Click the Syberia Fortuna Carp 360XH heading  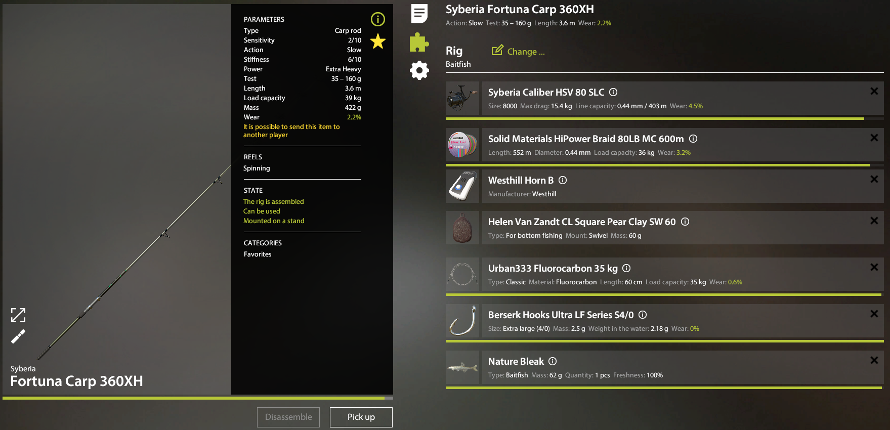[520, 9]
